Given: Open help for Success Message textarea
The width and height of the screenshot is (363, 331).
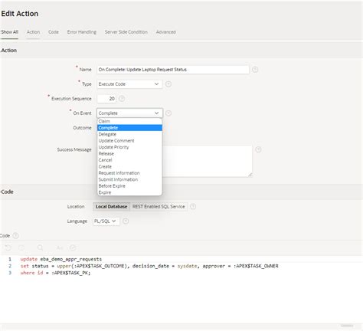Looking at the screenshot, I should pyautogui.click(x=258, y=149).
